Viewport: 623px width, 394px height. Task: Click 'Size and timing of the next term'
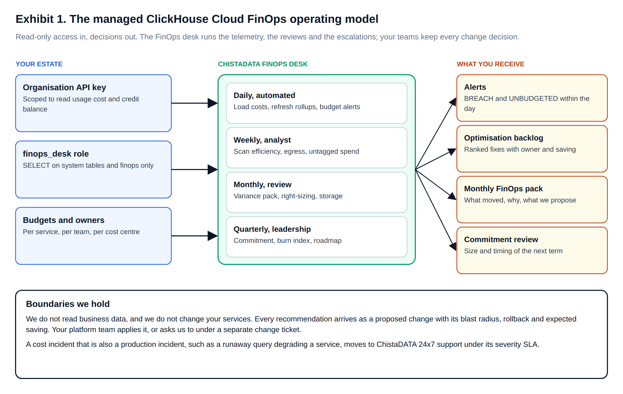coord(513,251)
